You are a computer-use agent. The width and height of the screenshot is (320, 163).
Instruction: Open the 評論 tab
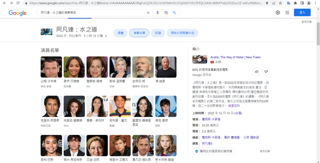point(158,33)
